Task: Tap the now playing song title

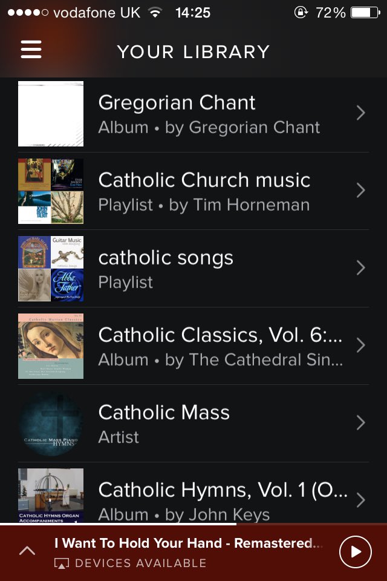Action: pos(189,543)
